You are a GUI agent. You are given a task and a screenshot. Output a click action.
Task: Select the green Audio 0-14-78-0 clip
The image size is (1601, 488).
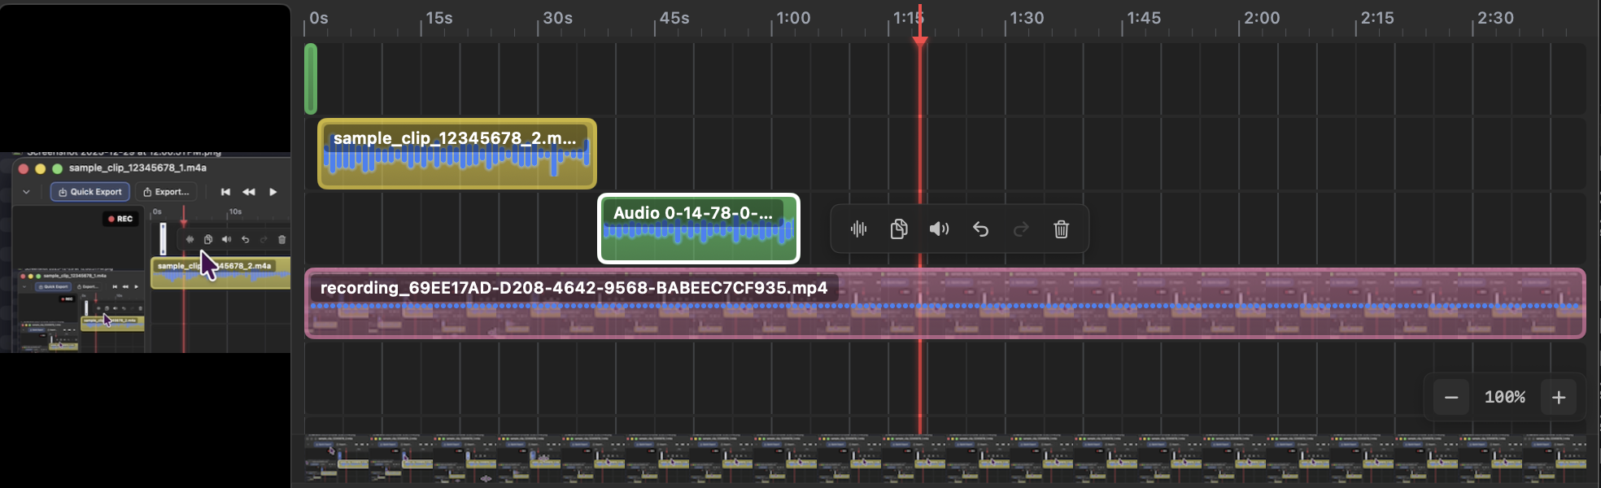(699, 229)
